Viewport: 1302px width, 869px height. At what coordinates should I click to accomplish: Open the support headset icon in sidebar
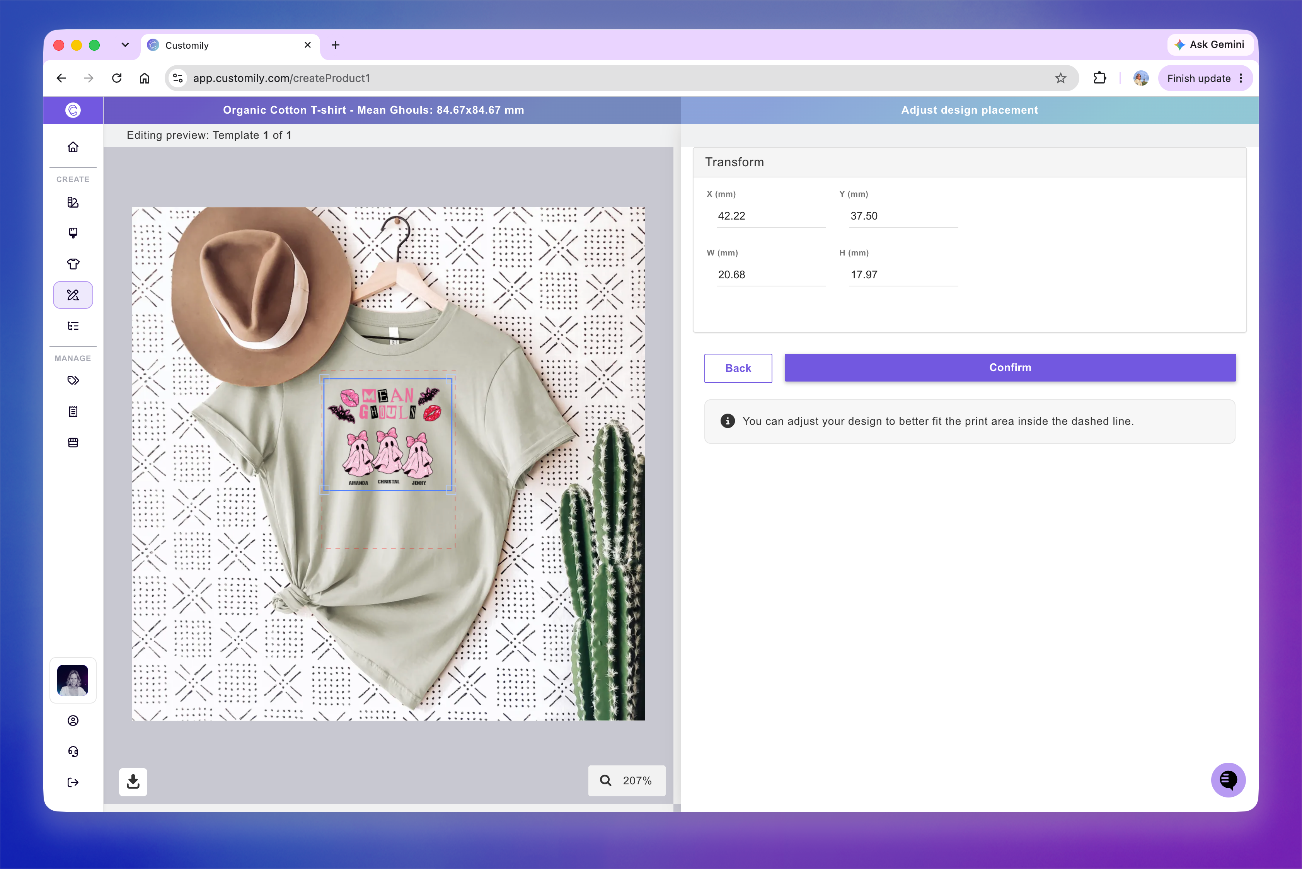pos(73,751)
